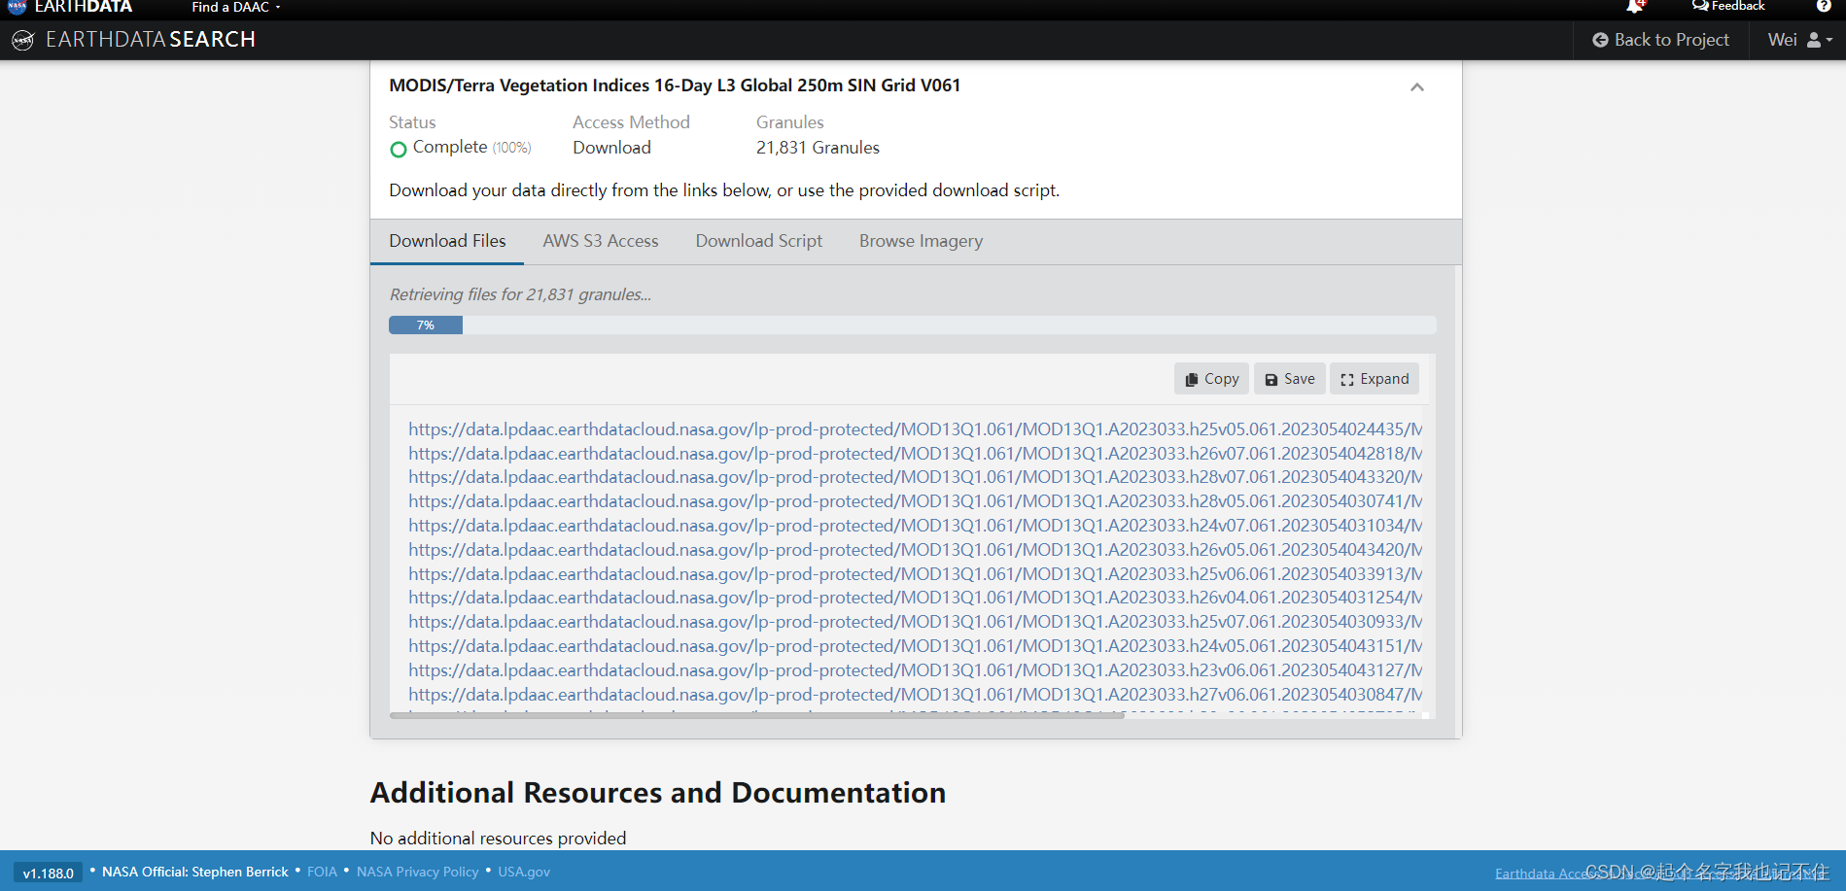Collapse the MODIS/Terra collection panel chevron

click(x=1417, y=87)
